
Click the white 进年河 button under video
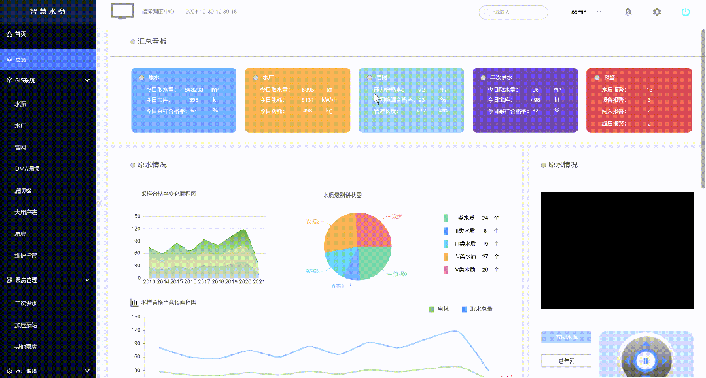pos(566,361)
